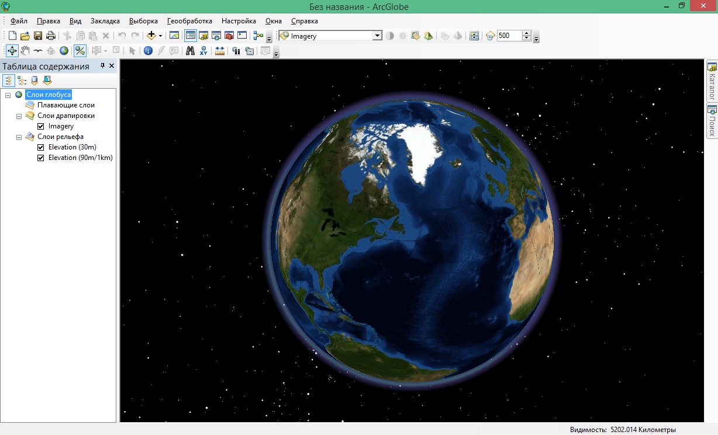Image resolution: width=718 pixels, height=435 pixels.
Task: Select the Плавающие слои tree item
Action: point(66,105)
